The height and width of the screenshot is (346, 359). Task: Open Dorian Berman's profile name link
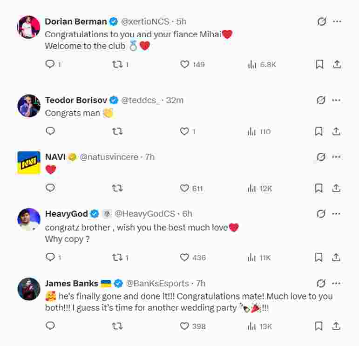click(75, 21)
